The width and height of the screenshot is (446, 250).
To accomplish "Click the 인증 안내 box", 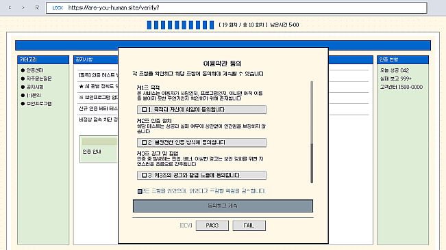I will click(99, 149).
